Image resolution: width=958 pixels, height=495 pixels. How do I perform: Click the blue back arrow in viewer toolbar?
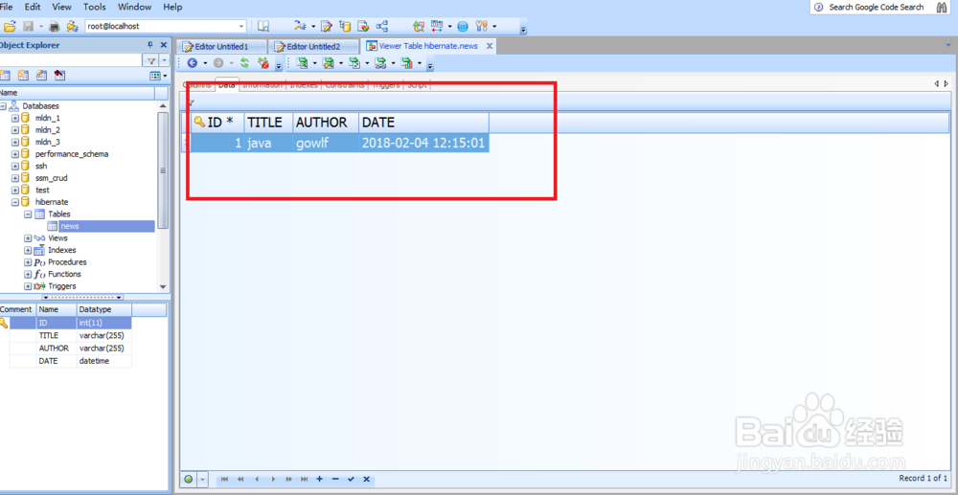193,63
